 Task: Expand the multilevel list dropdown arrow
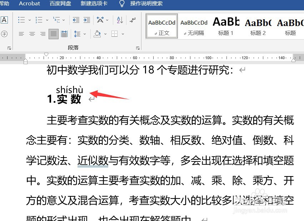pos(64,20)
